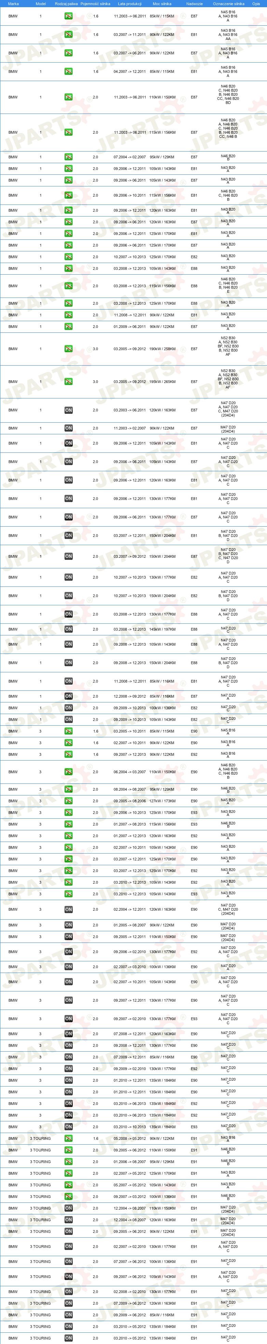Image resolution: width=267 pixels, height=1344 pixels.
Task: Click ON diesel icon in row dated 12.2008 -> 09.2012
Action: tap(68, 696)
